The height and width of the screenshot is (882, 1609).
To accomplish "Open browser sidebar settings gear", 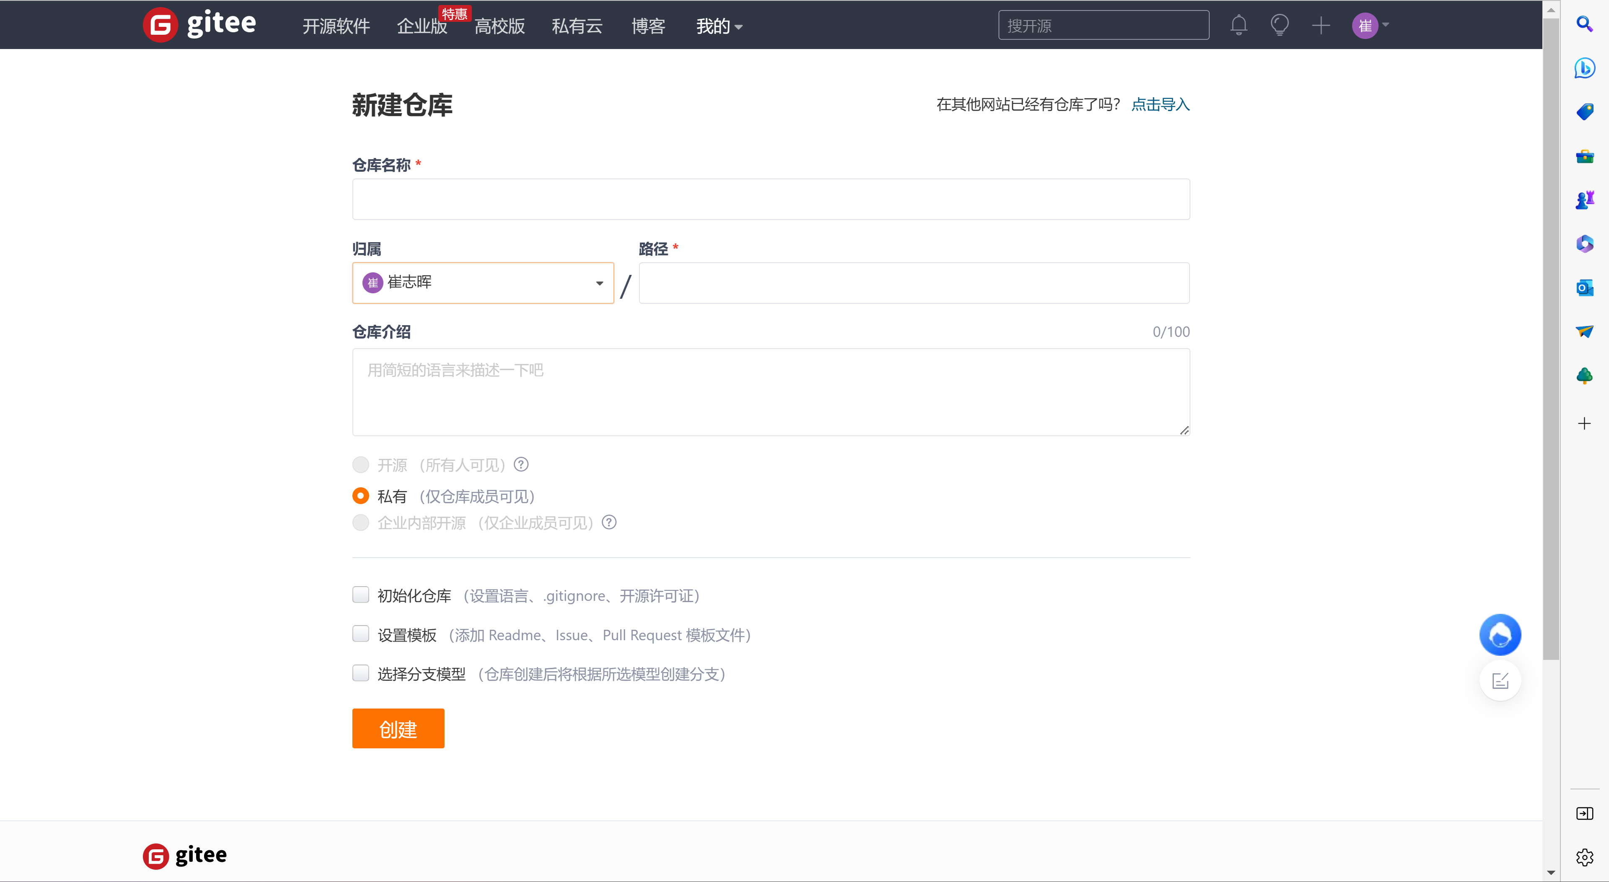I will (x=1584, y=857).
